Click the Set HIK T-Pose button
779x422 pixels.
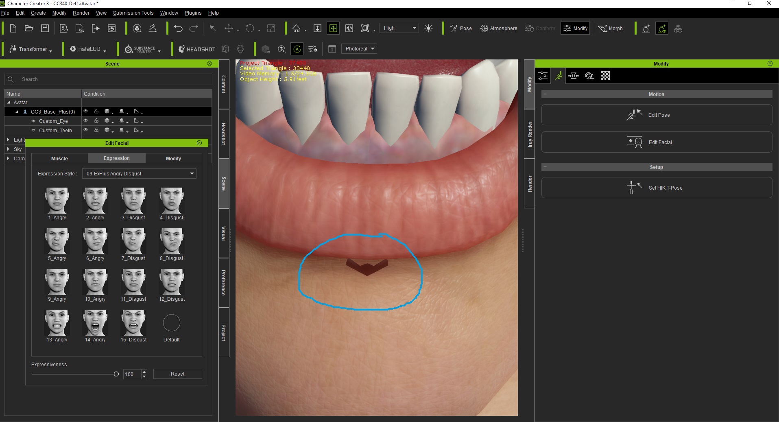(x=657, y=188)
